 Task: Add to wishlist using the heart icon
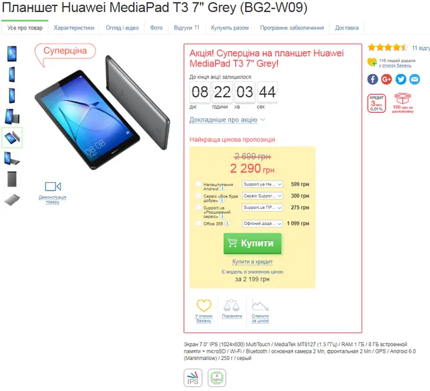coord(204,306)
